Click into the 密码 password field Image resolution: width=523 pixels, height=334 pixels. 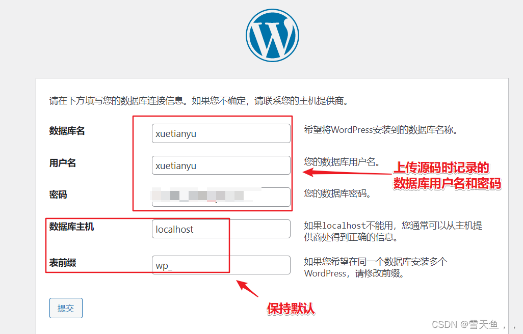click(x=221, y=197)
